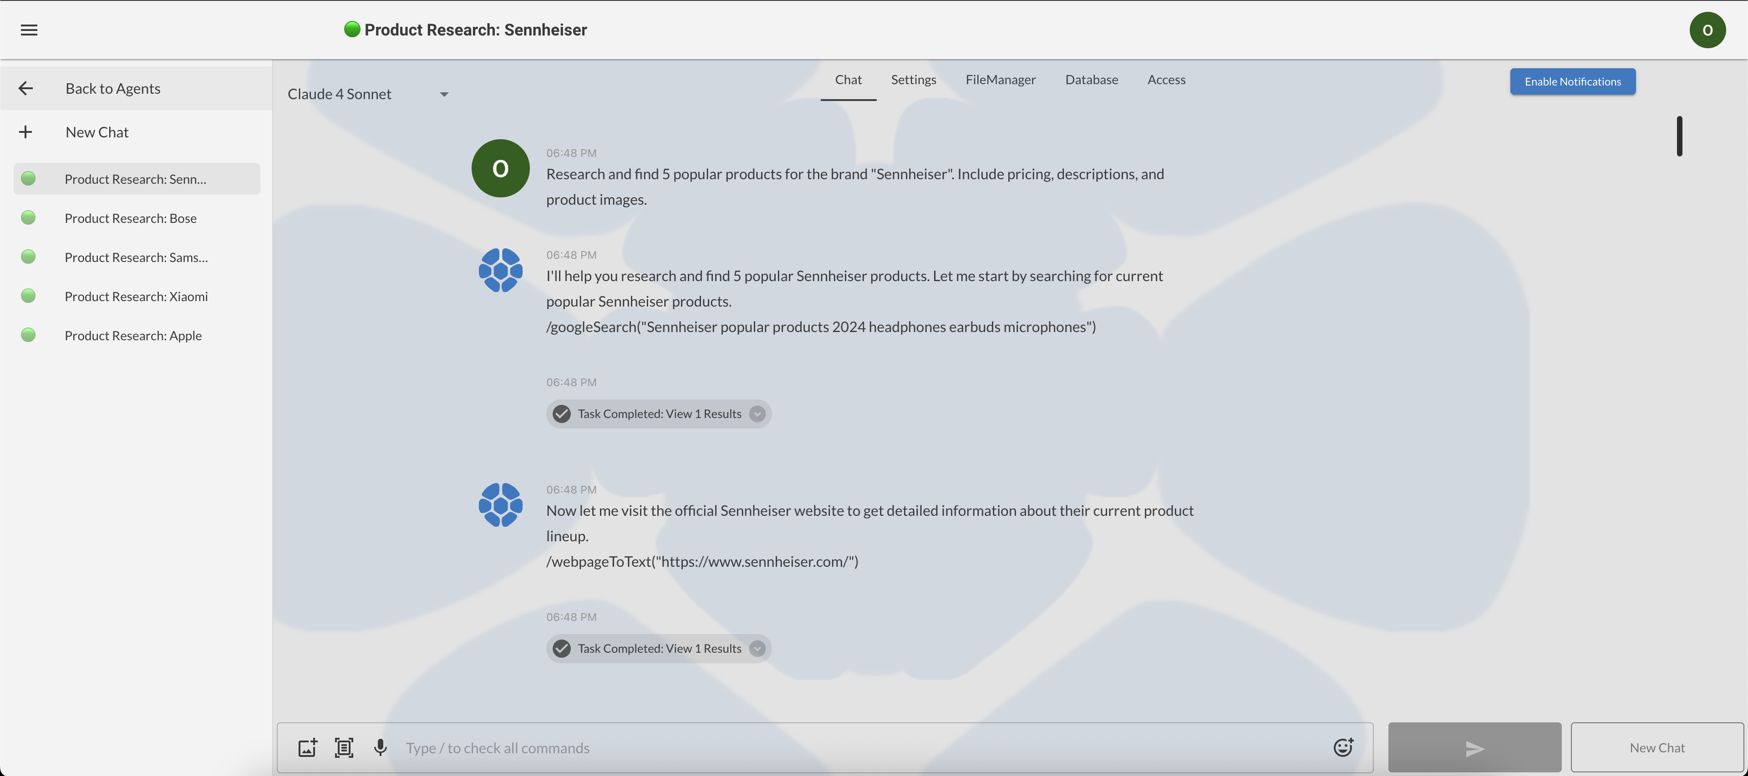The image size is (1748, 776).
Task: Open the hamburger menu
Action: [x=29, y=30]
